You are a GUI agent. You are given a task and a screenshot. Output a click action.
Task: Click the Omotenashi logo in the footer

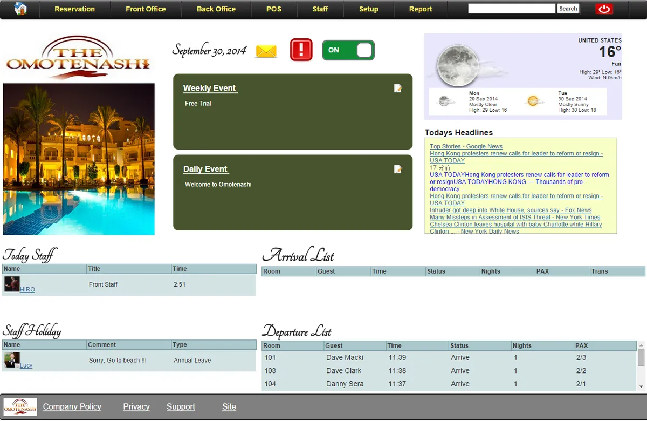coord(20,407)
